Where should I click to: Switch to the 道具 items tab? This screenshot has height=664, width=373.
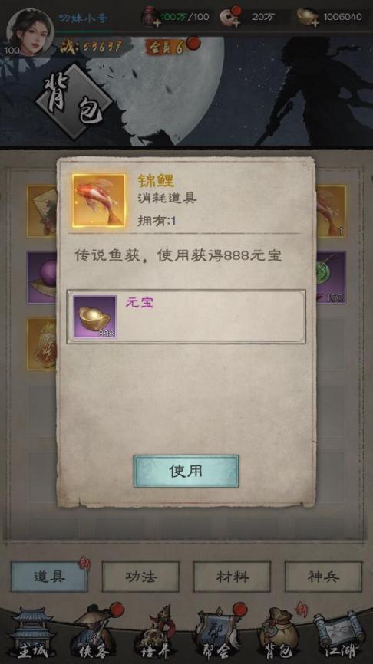[x=49, y=577]
